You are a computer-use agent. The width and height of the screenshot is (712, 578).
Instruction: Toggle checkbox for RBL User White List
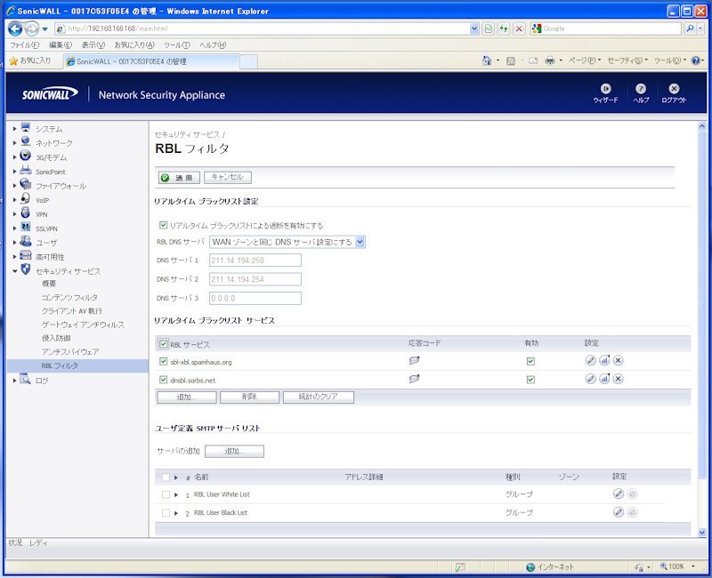point(166,494)
